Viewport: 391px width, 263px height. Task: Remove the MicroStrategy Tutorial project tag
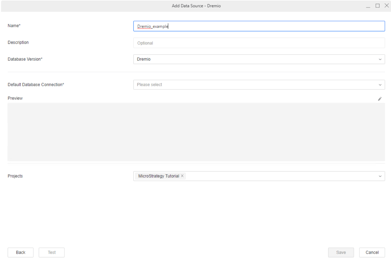pyautogui.click(x=182, y=176)
